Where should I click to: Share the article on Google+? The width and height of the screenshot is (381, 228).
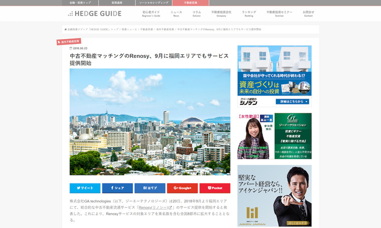point(182,188)
